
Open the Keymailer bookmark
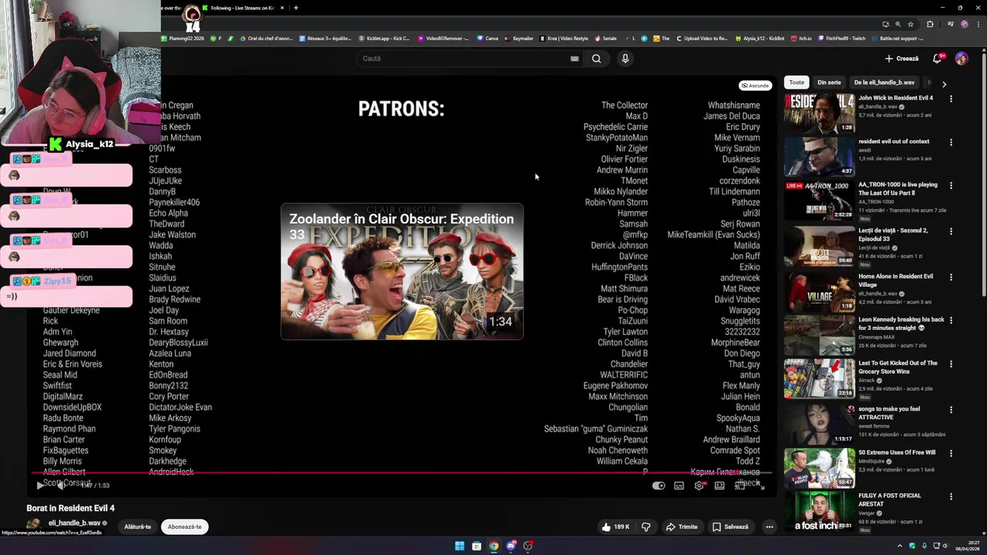pos(518,39)
